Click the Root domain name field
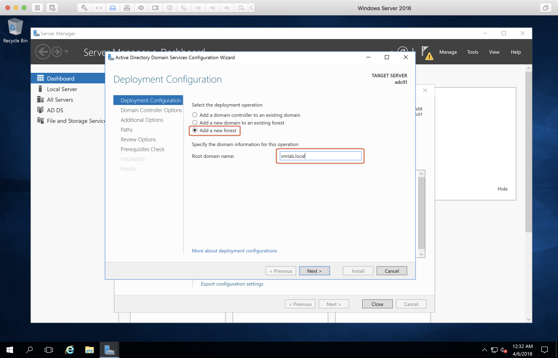The width and height of the screenshot is (558, 358). pos(320,156)
